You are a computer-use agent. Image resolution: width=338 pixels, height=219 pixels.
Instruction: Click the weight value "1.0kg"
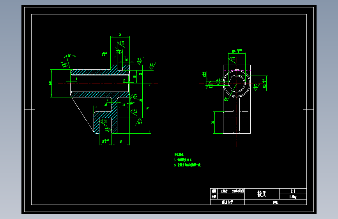point(293,196)
